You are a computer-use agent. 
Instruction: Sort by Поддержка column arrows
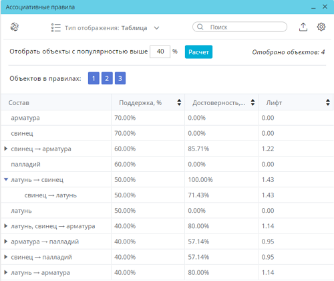179,102
